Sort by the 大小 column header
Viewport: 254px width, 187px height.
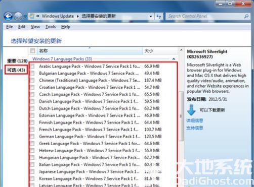pos(160,51)
